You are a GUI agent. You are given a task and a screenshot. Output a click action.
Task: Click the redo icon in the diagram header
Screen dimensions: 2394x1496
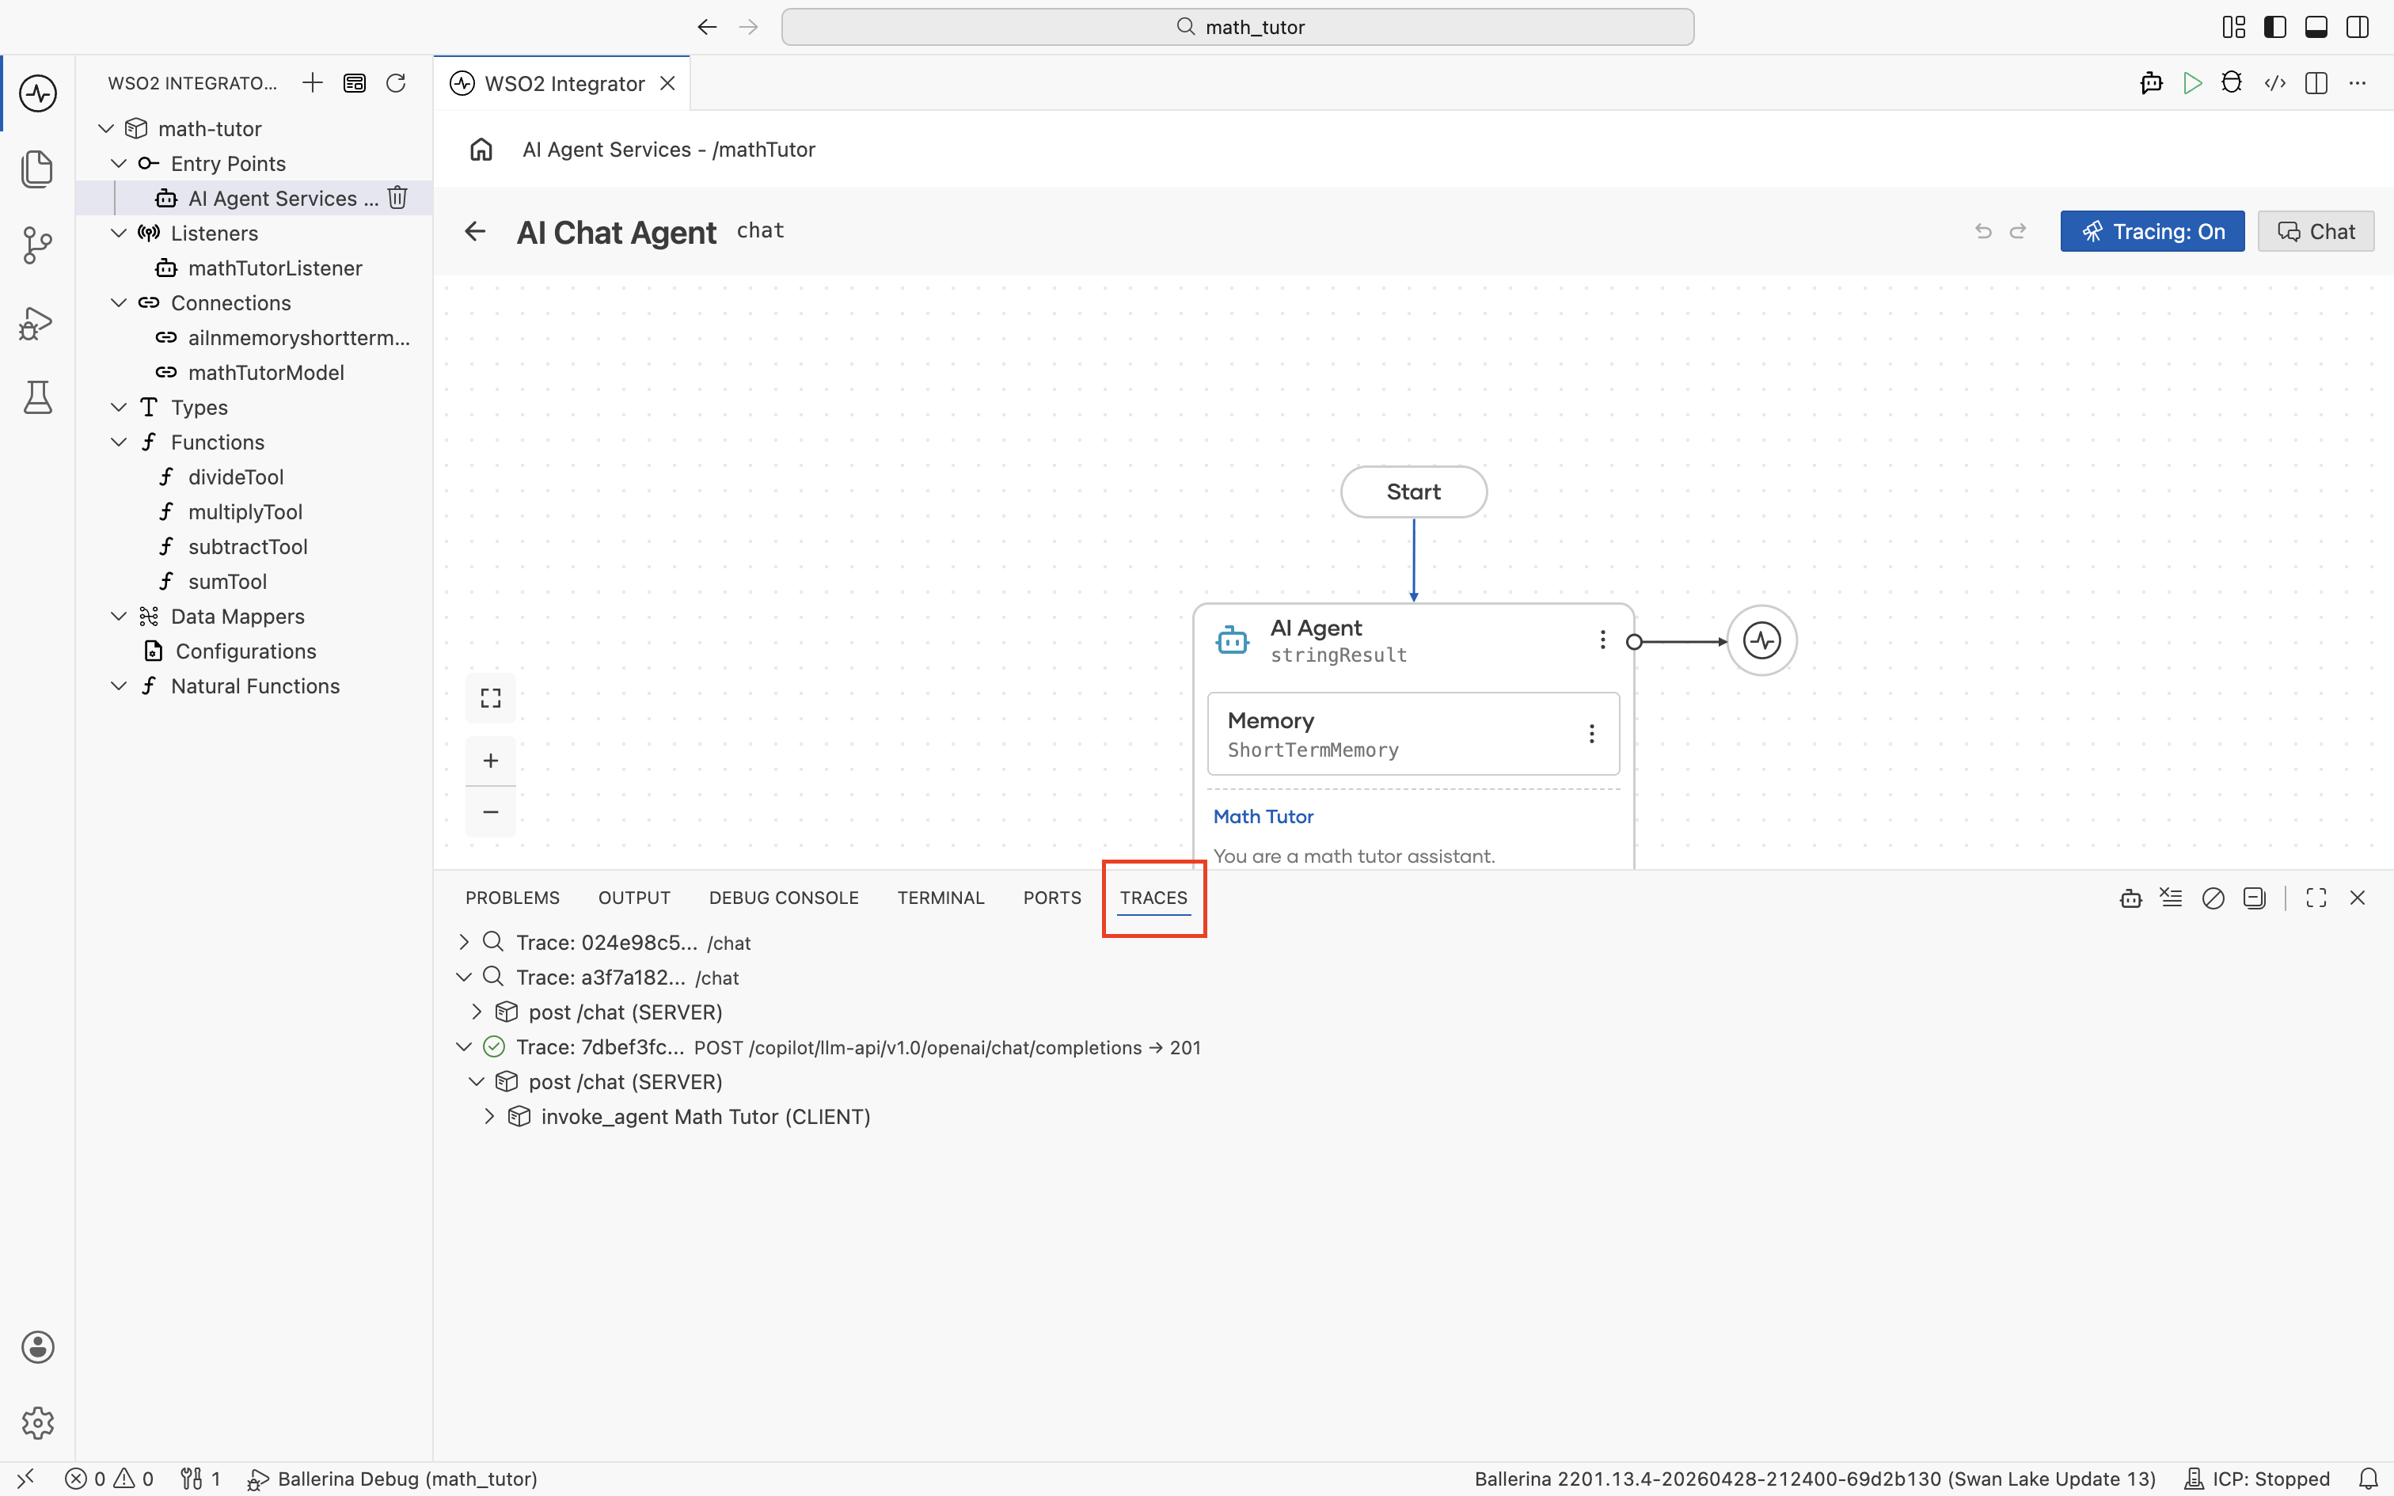[2018, 231]
